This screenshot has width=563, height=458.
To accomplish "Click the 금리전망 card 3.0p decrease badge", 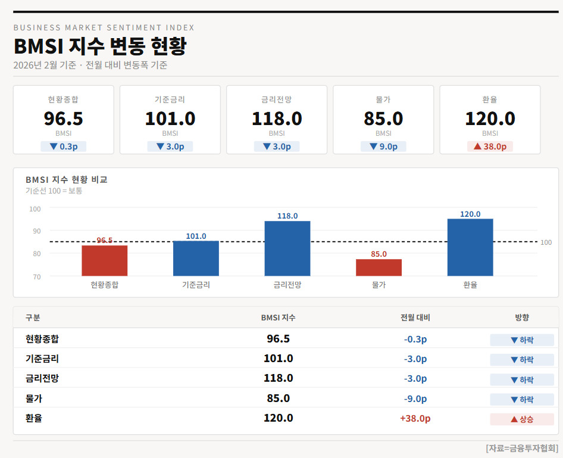I will coord(277,147).
